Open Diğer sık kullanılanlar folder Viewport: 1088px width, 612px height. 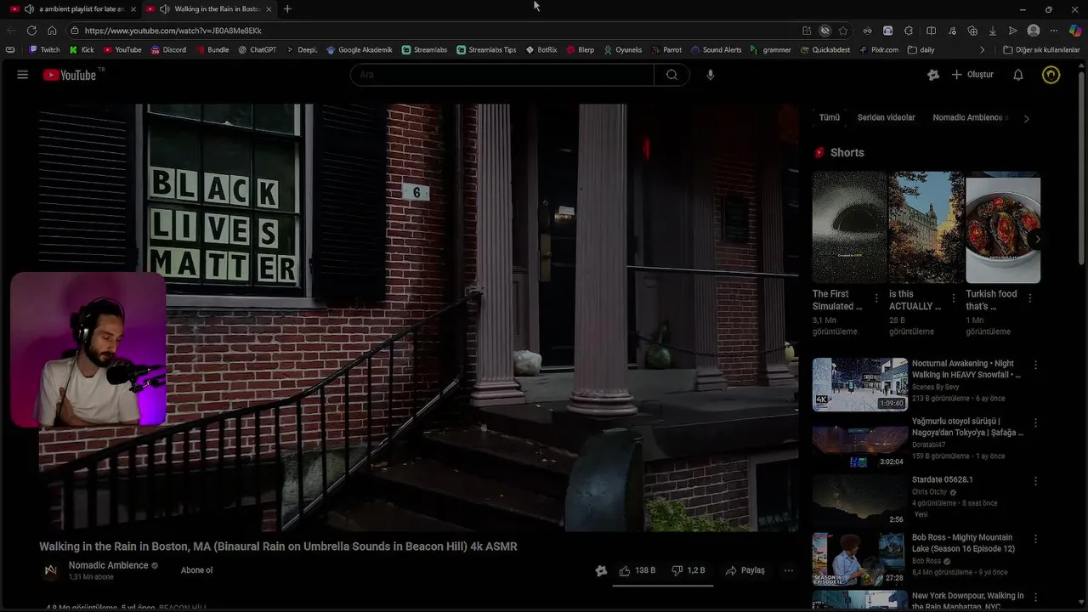pyautogui.click(x=1041, y=50)
